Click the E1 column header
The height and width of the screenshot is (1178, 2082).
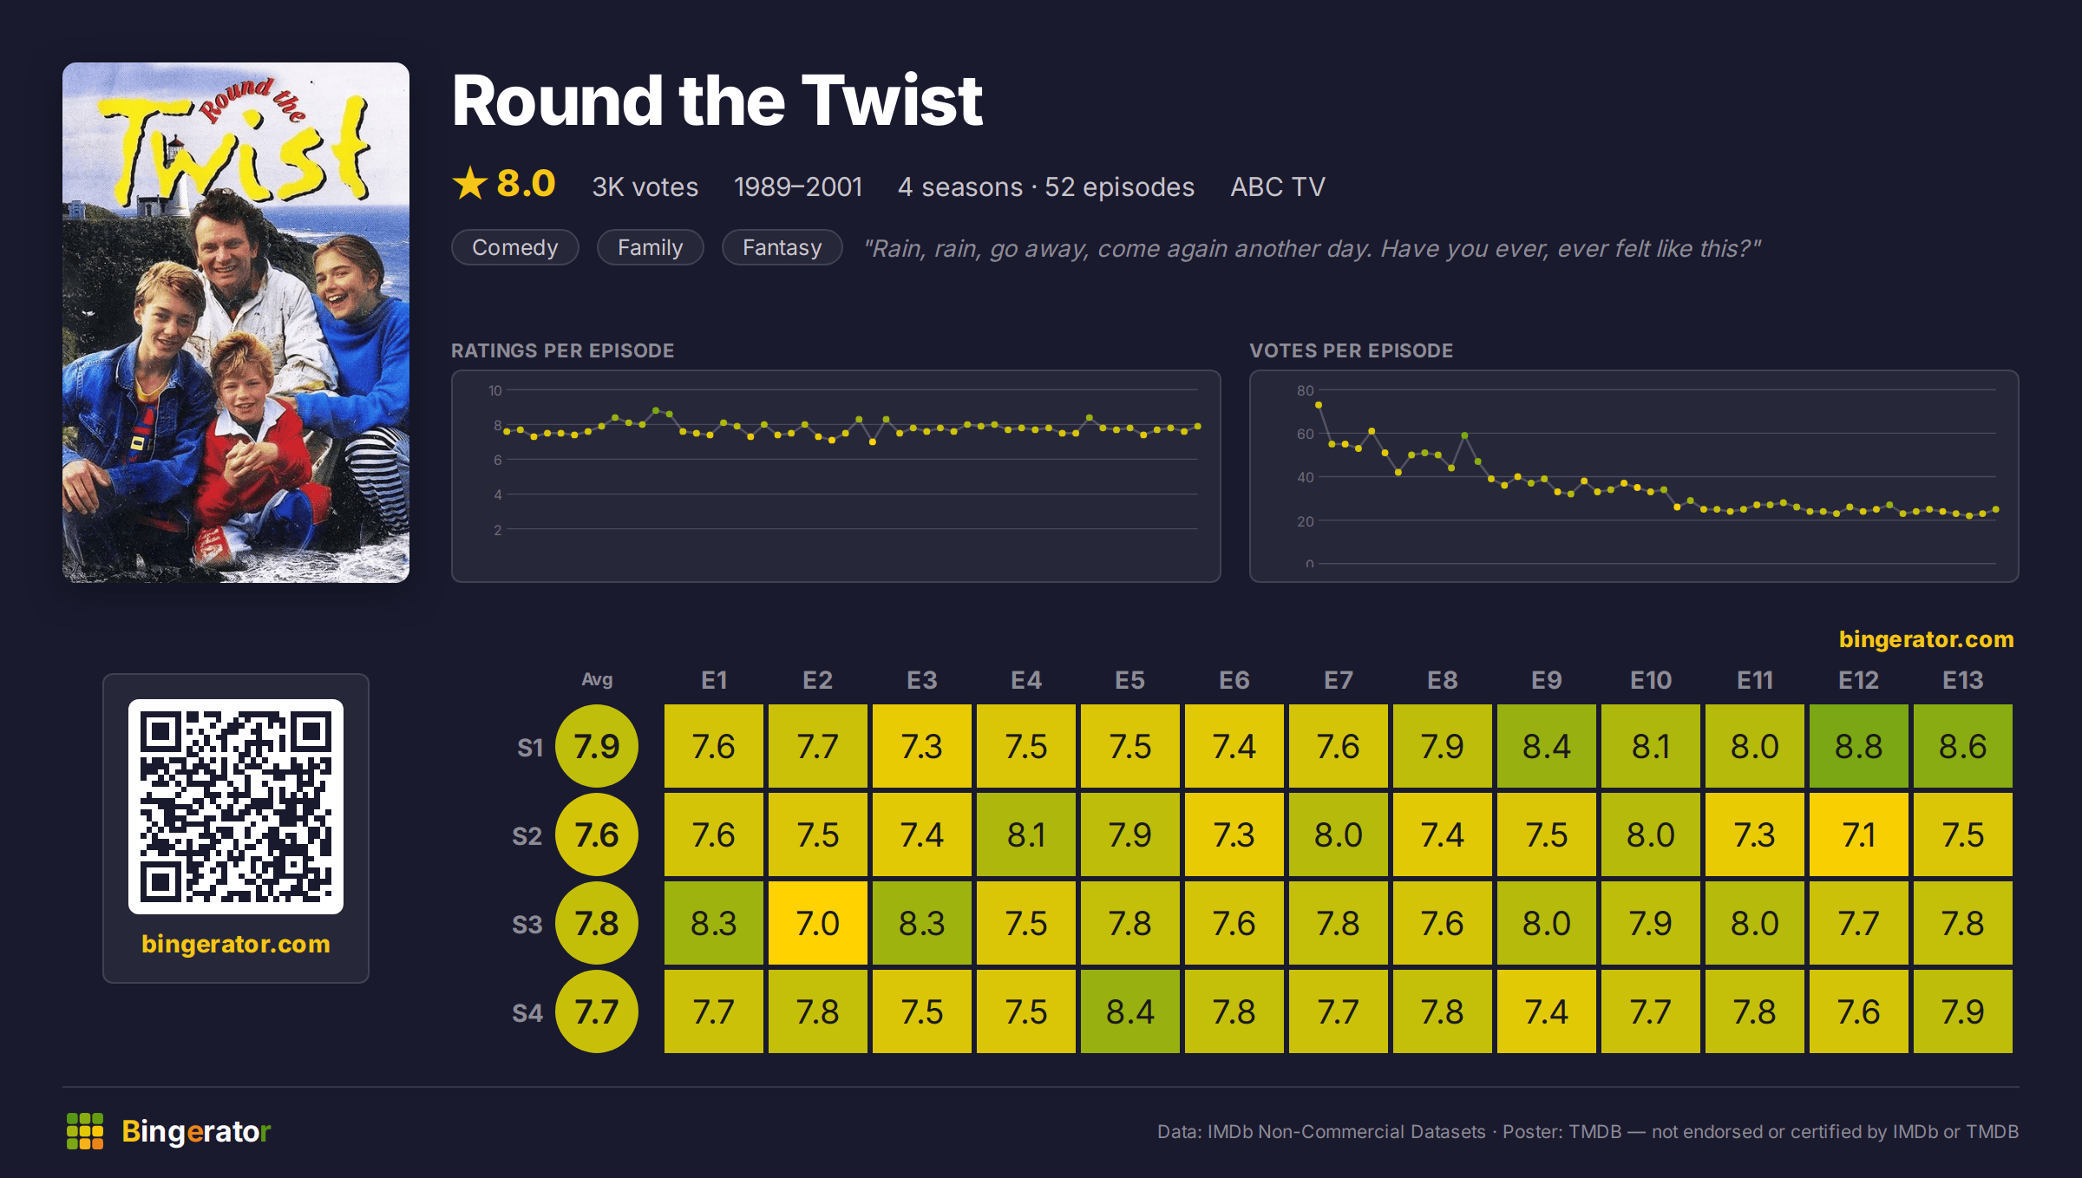coord(714,681)
